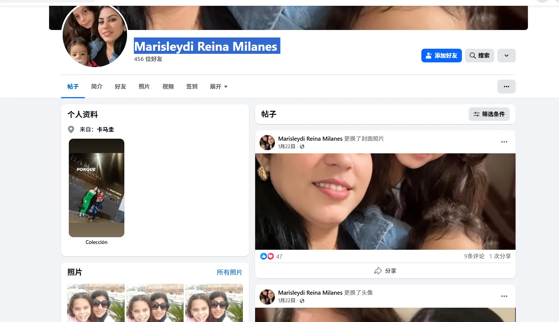This screenshot has width=559, height=322.
Task: Open the 1 次分享 shares link
Action: (x=500, y=256)
